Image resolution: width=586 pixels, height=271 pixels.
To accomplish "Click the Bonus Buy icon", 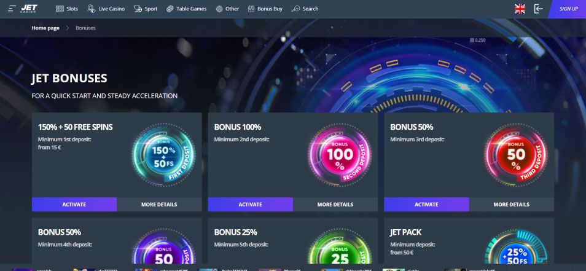I will tap(251, 9).
